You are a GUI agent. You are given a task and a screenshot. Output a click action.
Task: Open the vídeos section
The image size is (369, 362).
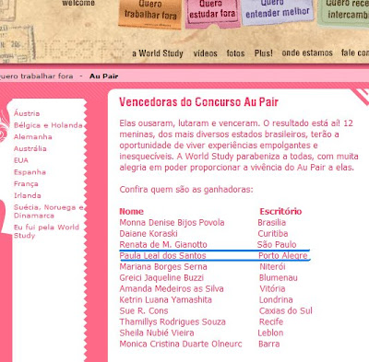tap(205, 53)
